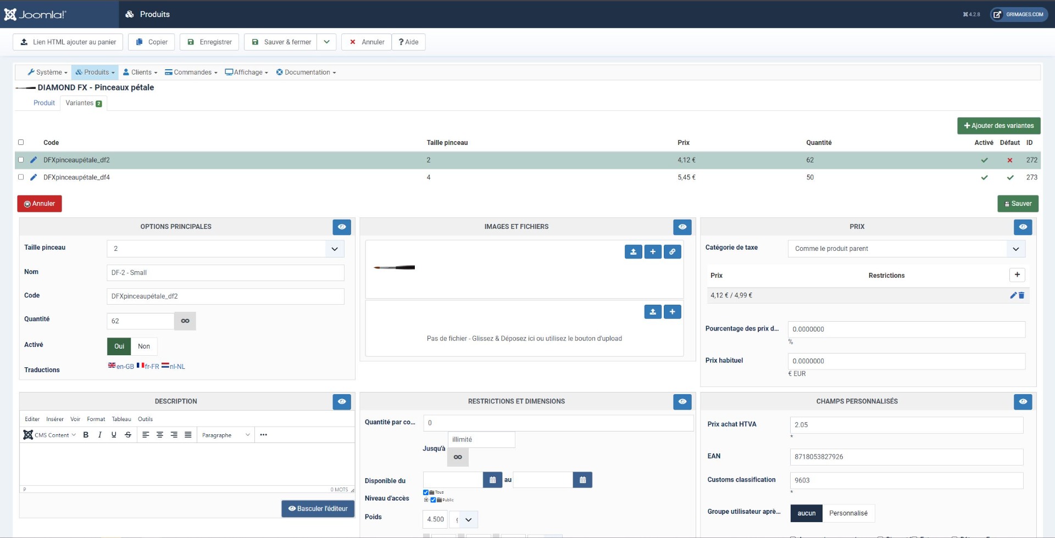This screenshot has height=538, width=1055.
Task: Edit the 4,12 € / 4,99 € price
Action: pos(1013,295)
